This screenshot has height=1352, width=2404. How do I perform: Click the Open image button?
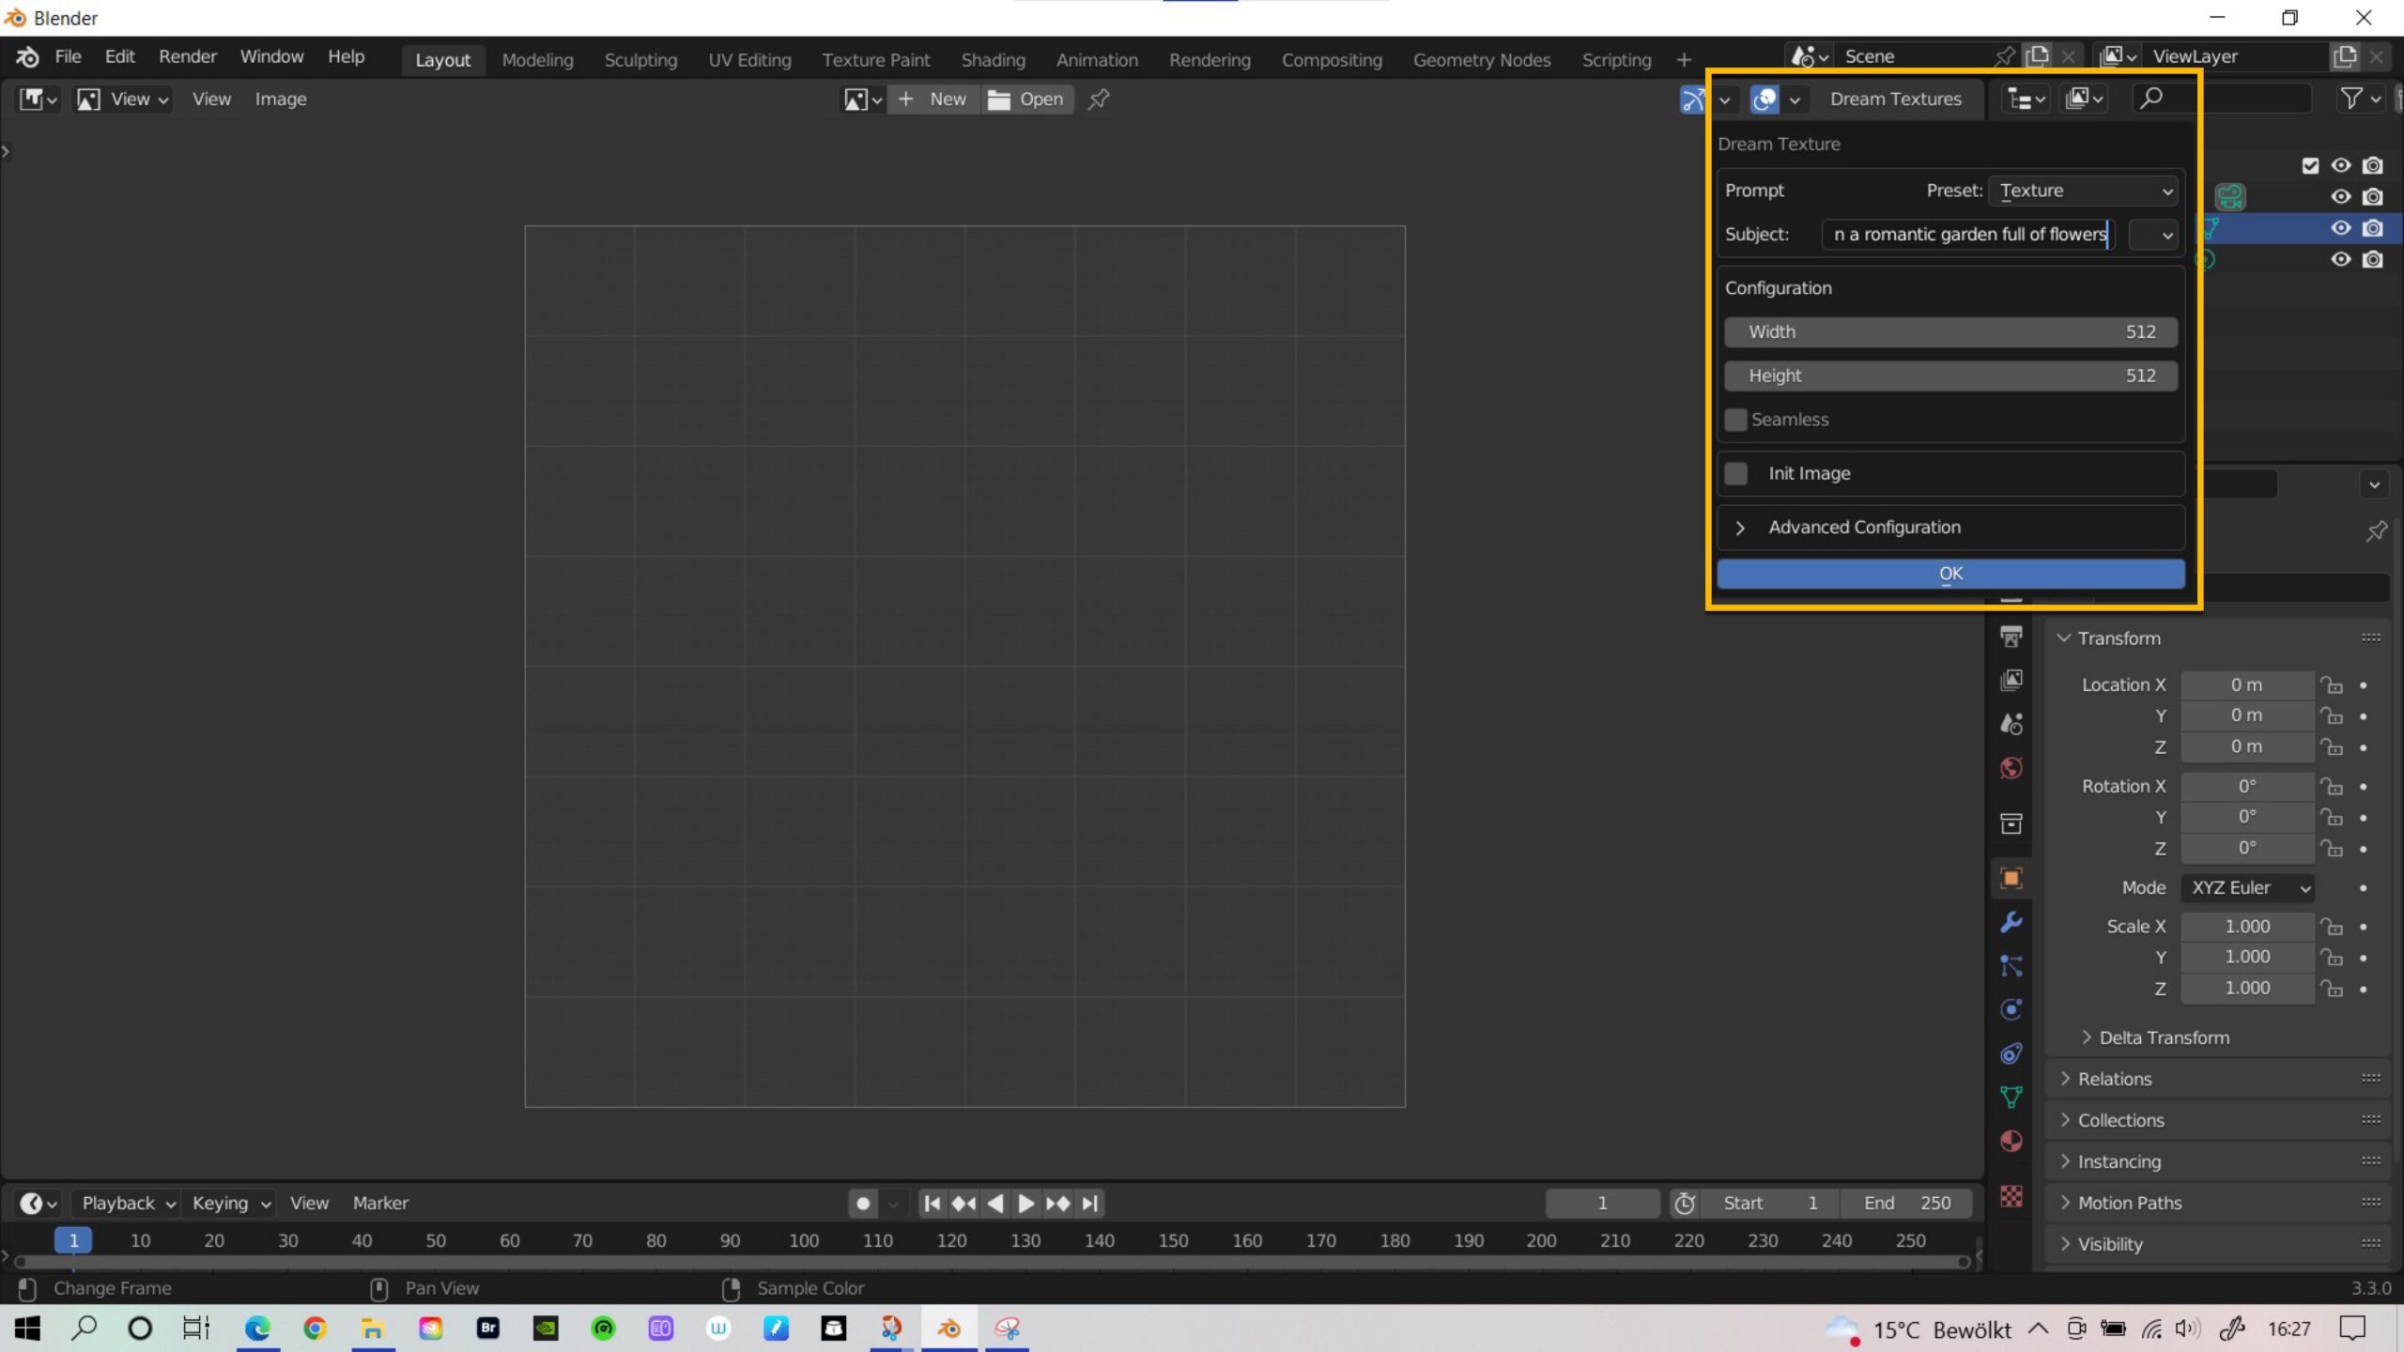[x=1027, y=99]
